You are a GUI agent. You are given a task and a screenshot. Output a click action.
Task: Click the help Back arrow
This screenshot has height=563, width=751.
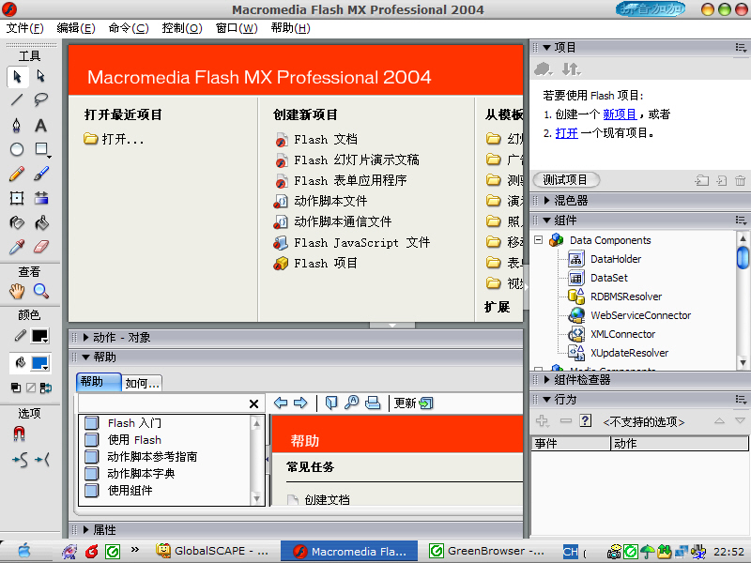[x=281, y=403]
